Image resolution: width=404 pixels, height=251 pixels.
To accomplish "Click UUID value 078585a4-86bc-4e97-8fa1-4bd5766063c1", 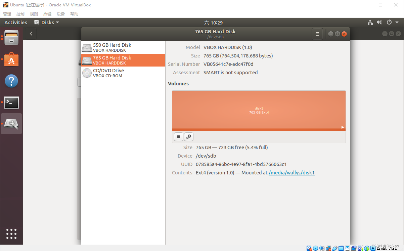I will [x=241, y=164].
